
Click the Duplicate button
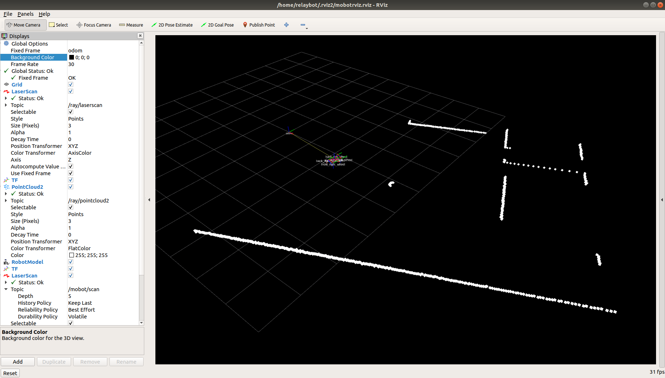54,361
